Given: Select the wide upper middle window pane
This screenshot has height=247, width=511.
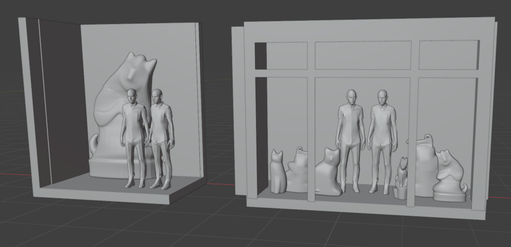Looking at the screenshot, I should pos(362,55).
